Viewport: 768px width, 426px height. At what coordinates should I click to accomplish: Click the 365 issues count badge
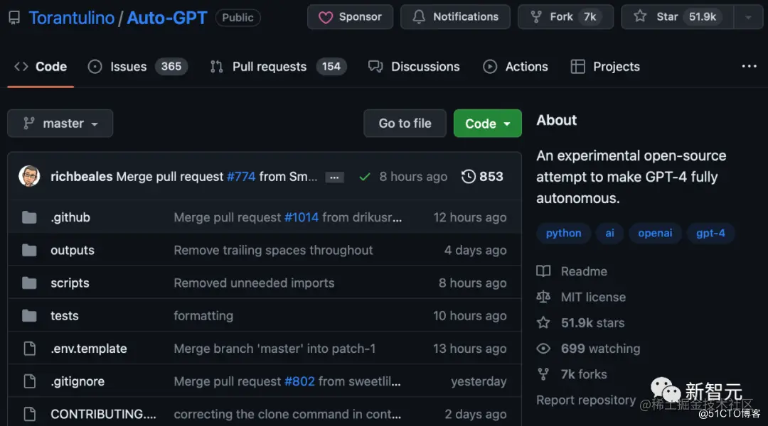pyautogui.click(x=171, y=67)
